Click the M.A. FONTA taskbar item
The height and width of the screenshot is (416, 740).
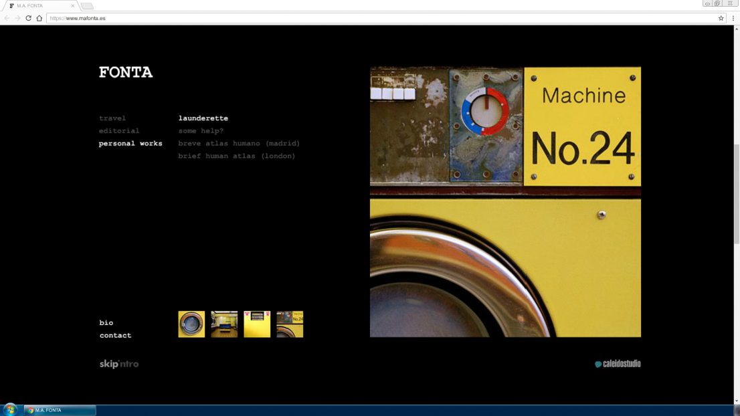pyautogui.click(x=60, y=411)
